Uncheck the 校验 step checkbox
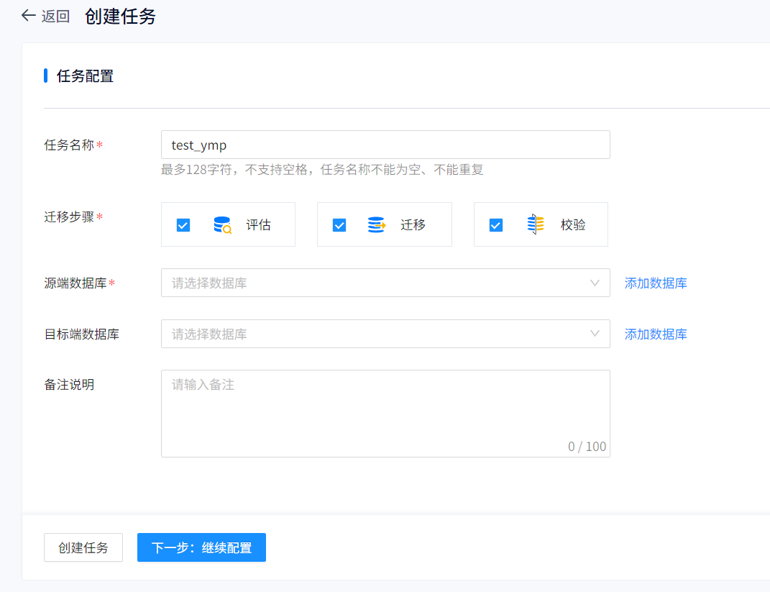The width and height of the screenshot is (770, 592). pos(496,225)
